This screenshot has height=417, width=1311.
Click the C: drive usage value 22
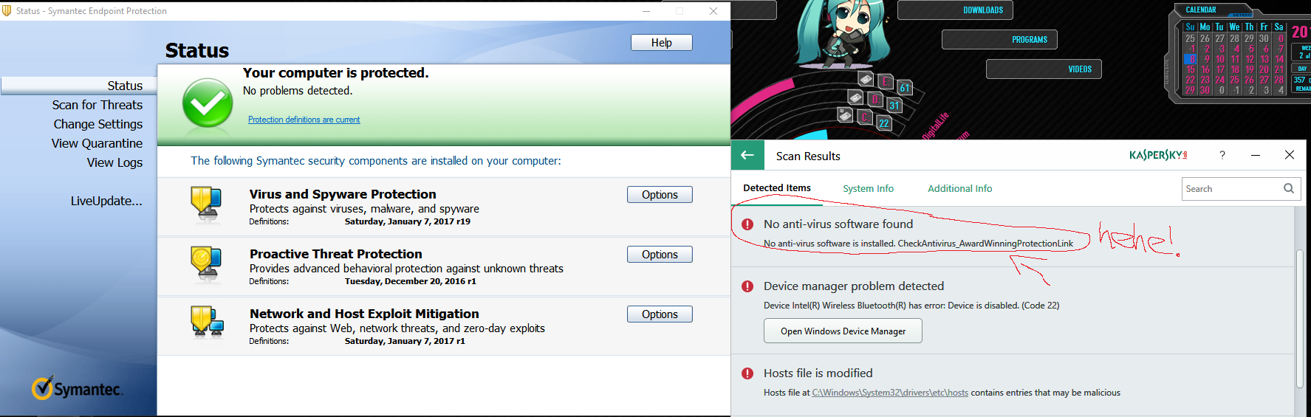coord(884,123)
